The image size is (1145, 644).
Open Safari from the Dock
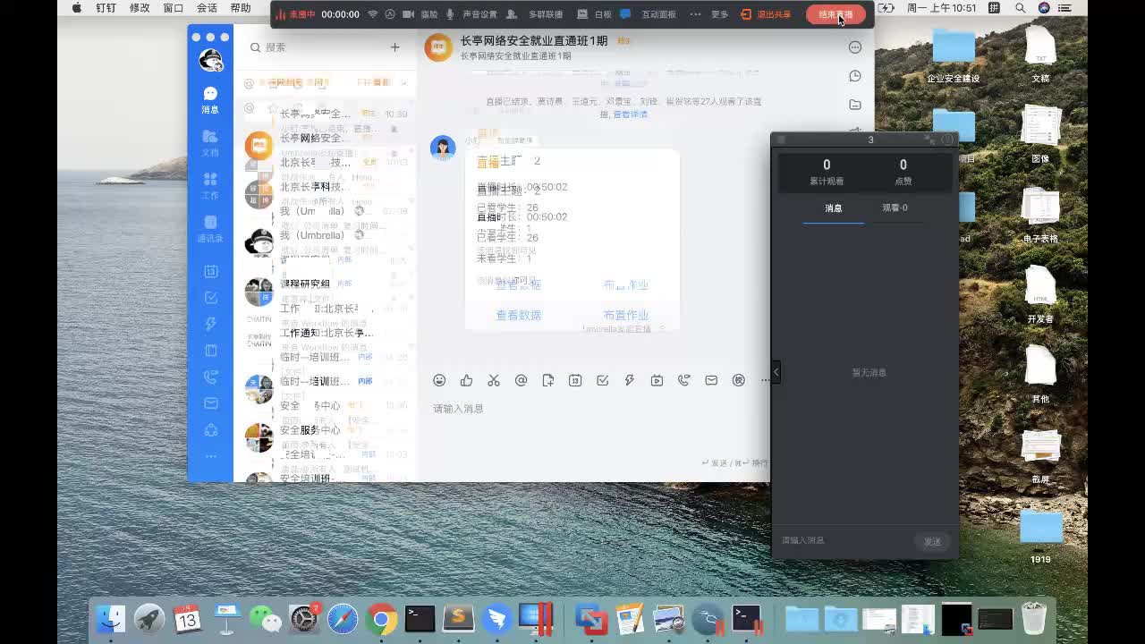(x=343, y=618)
